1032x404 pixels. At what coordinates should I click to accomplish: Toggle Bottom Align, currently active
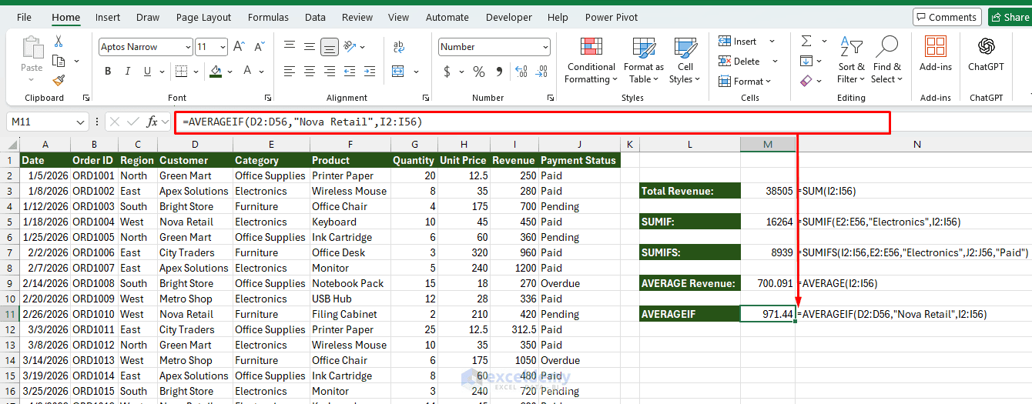tap(330, 47)
